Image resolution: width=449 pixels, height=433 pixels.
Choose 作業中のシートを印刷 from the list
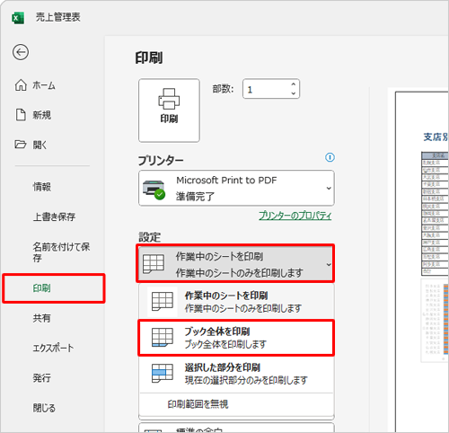[236, 302]
